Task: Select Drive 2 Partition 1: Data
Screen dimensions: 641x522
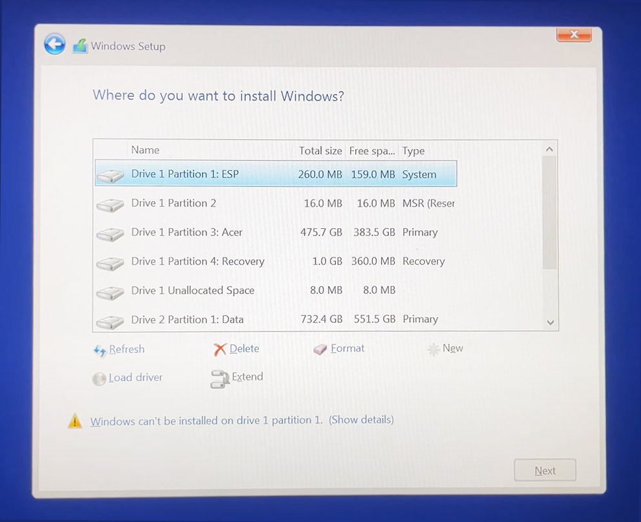Action: 276,319
